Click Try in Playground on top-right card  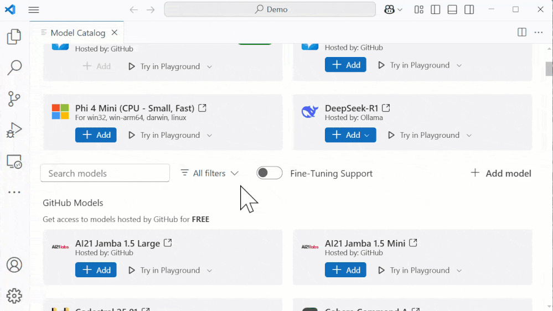(x=414, y=65)
